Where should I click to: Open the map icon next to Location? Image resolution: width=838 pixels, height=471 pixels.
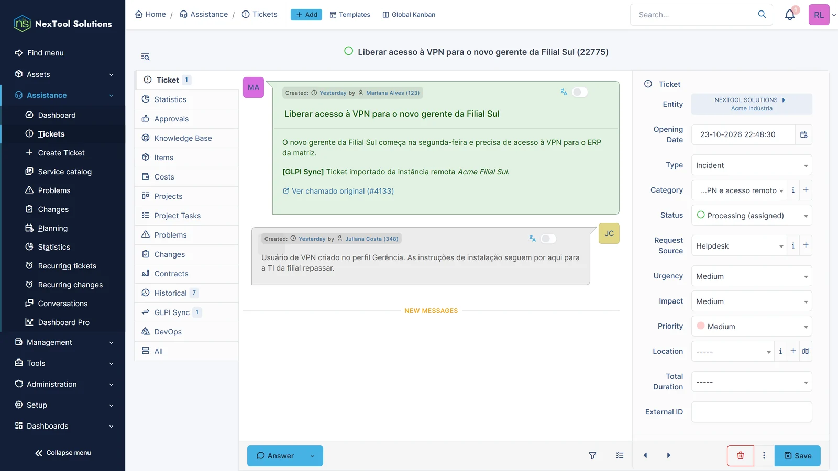806,351
